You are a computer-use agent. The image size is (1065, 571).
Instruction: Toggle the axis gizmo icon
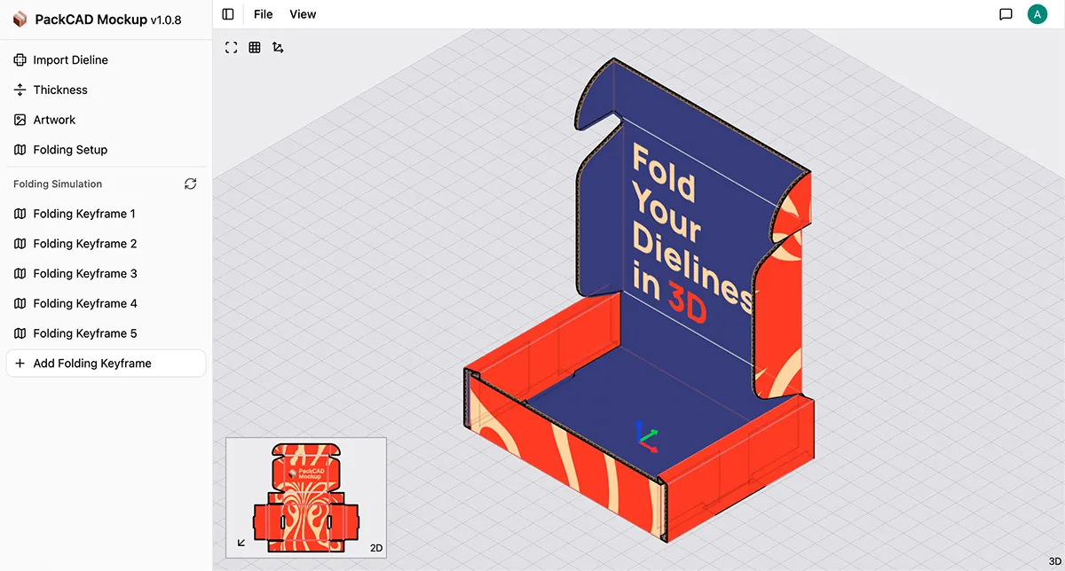click(x=278, y=48)
